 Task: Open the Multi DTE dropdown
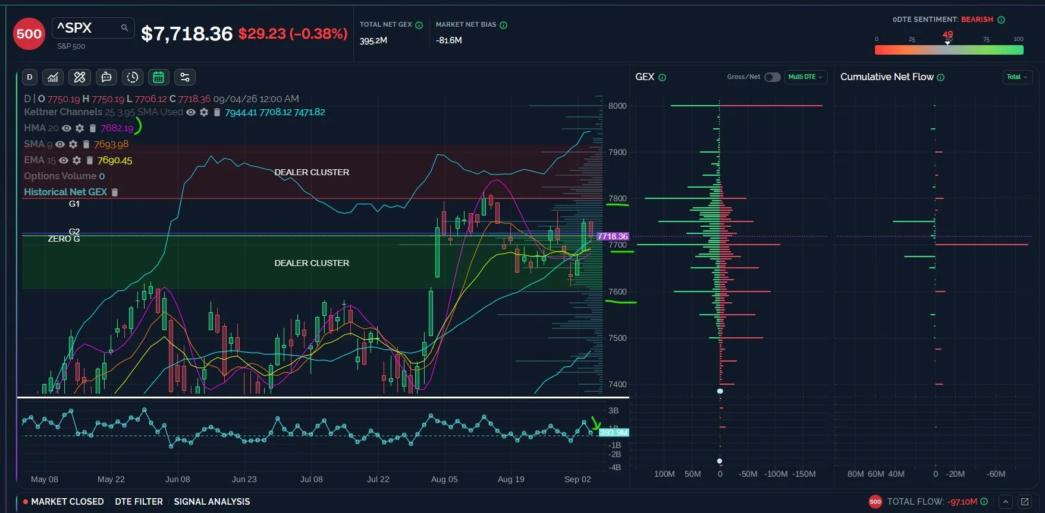[806, 77]
